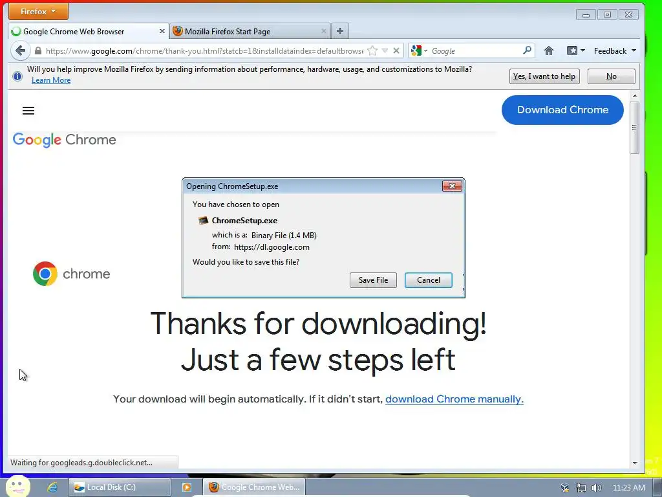Viewport: 662px width, 497px height.
Task: Click the network tray icon
Action: point(581,488)
